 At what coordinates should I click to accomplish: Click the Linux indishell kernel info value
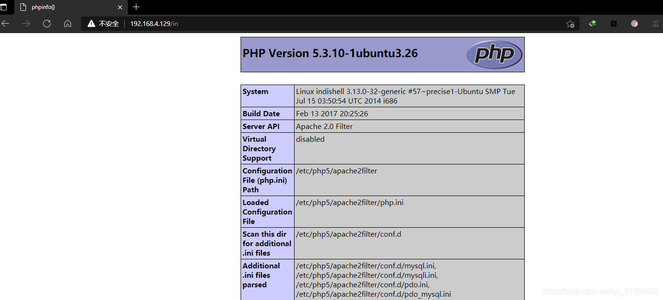point(405,96)
